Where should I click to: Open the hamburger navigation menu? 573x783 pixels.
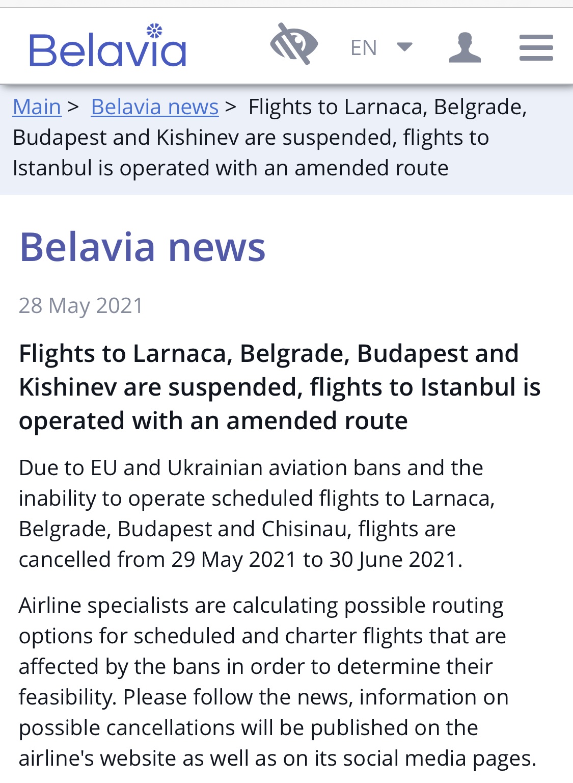pyautogui.click(x=536, y=48)
